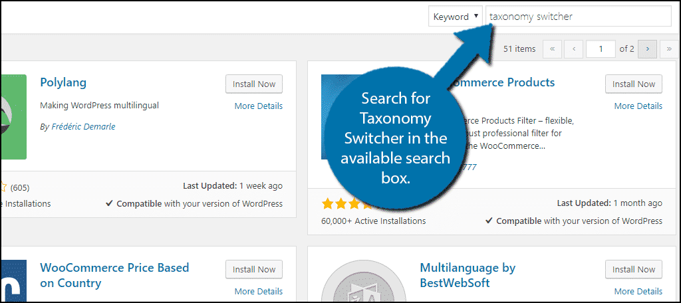Click Polylang description Making WordPress multilingual
The height and width of the screenshot is (303, 681).
[100, 106]
